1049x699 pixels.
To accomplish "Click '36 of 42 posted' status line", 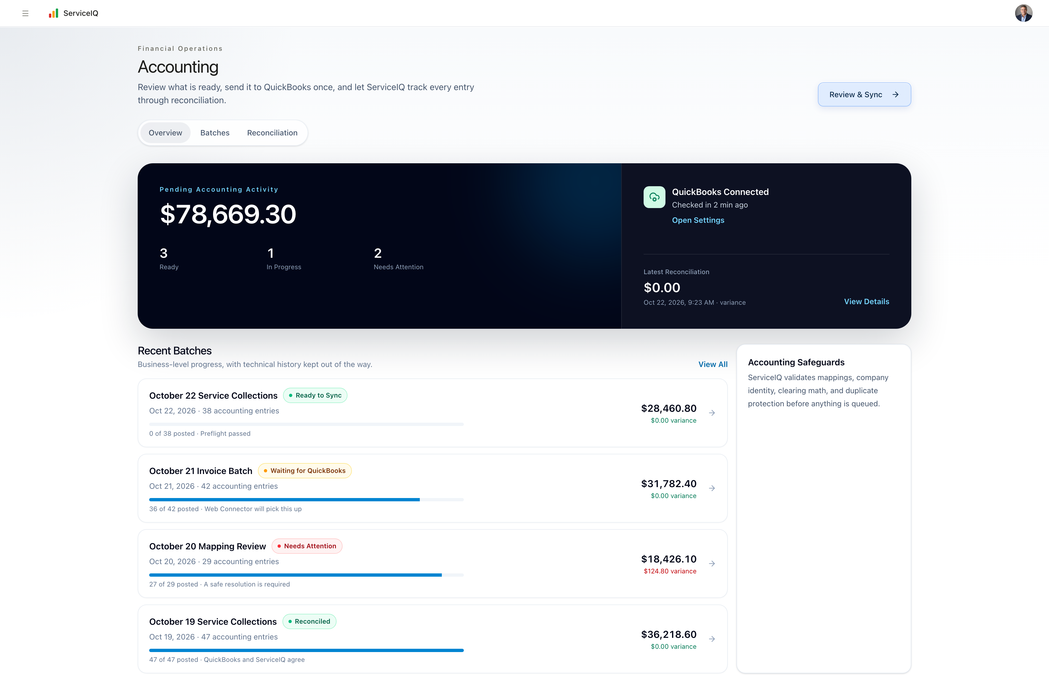I will pyautogui.click(x=225, y=509).
